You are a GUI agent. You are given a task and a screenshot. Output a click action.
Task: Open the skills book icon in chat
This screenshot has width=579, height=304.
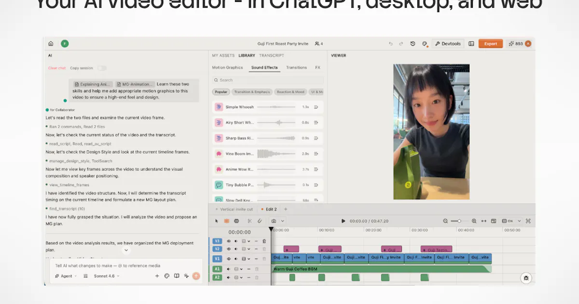pos(177,276)
